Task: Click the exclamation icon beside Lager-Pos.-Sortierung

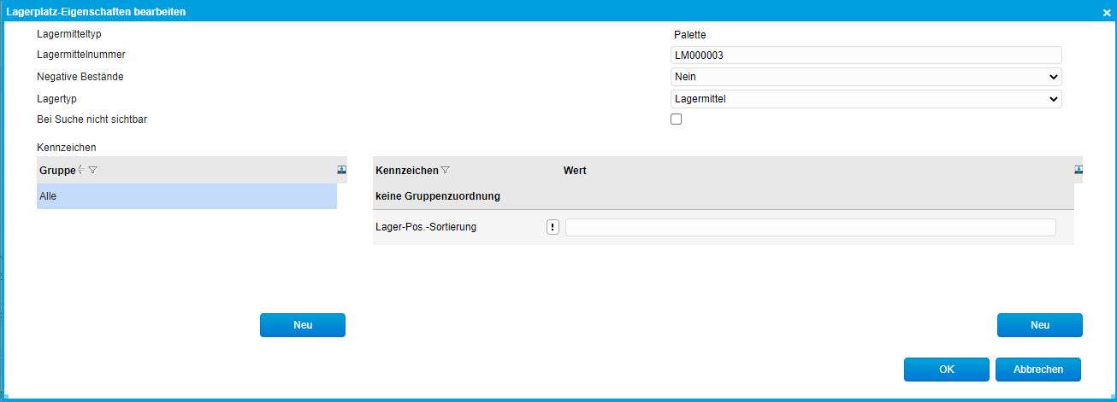Action: (x=553, y=227)
